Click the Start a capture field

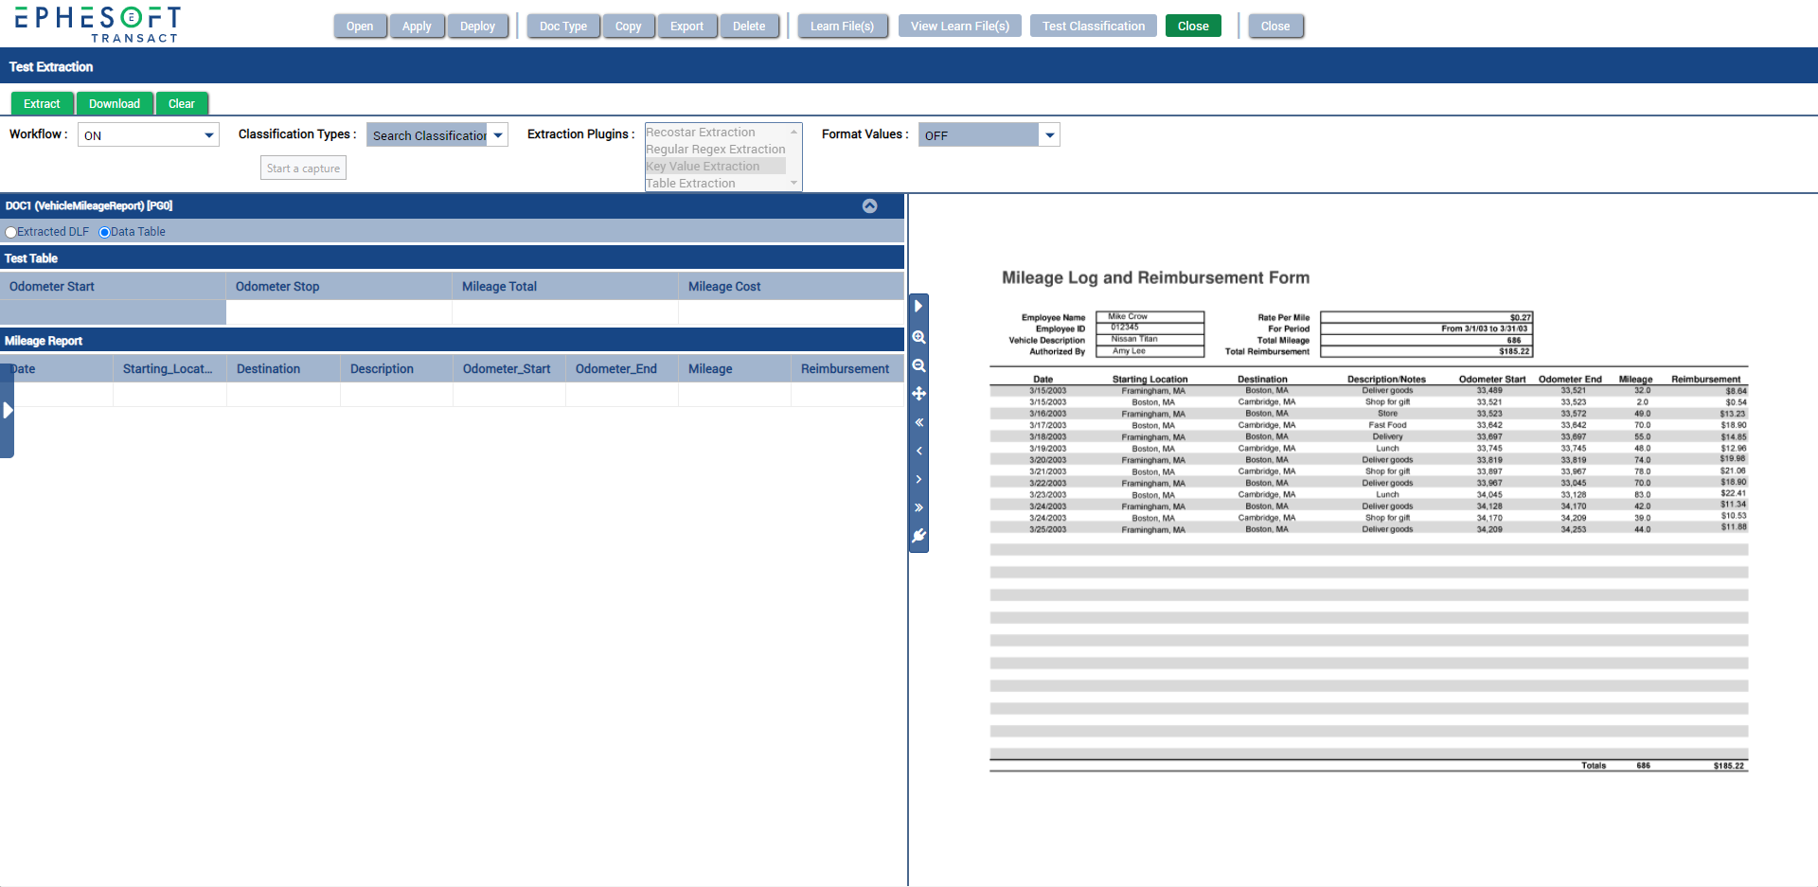pyautogui.click(x=303, y=169)
